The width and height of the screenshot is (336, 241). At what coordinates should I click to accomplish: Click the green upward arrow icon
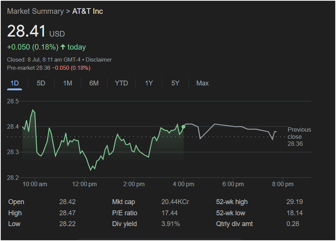point(63,47)
